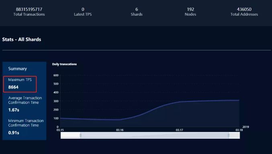This screenshot has width=272, height=154.
Task: Click the 03.17 date axis label
Action: point(179,130)
